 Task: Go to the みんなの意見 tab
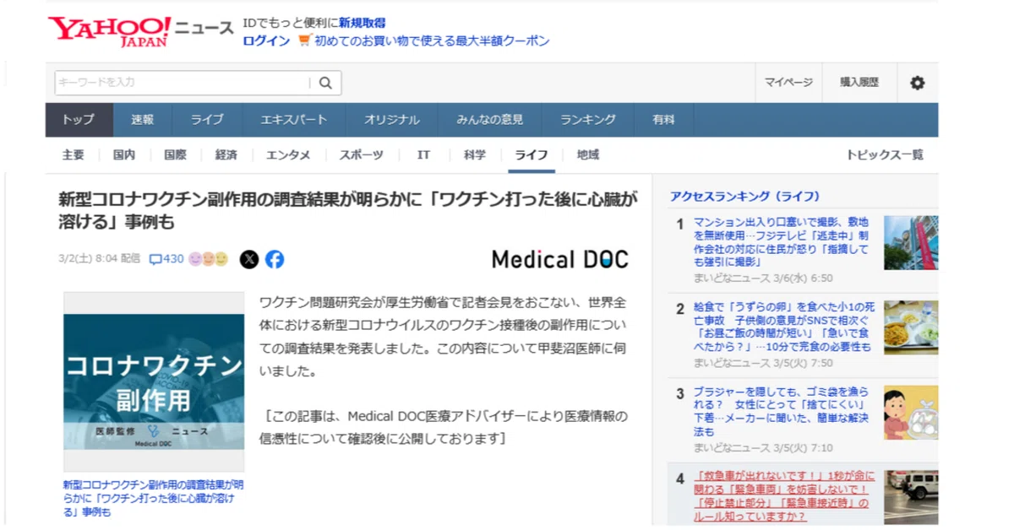click(490, 120)
